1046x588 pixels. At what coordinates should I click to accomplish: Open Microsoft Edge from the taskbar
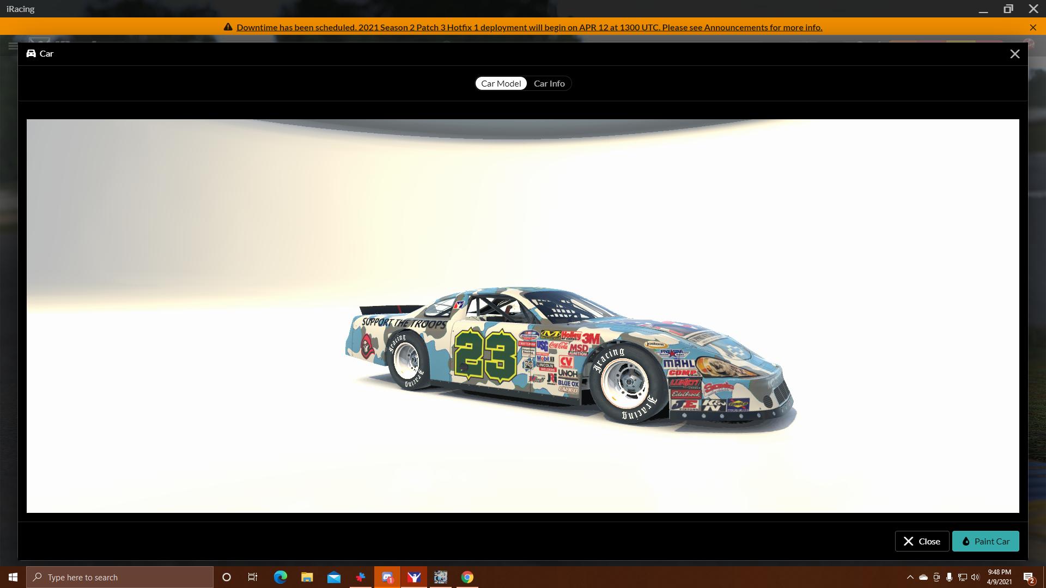(x=281, y=577)
